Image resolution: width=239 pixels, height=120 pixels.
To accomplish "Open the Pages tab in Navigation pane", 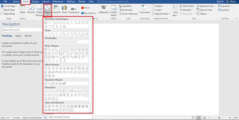I will click(18, 36).
